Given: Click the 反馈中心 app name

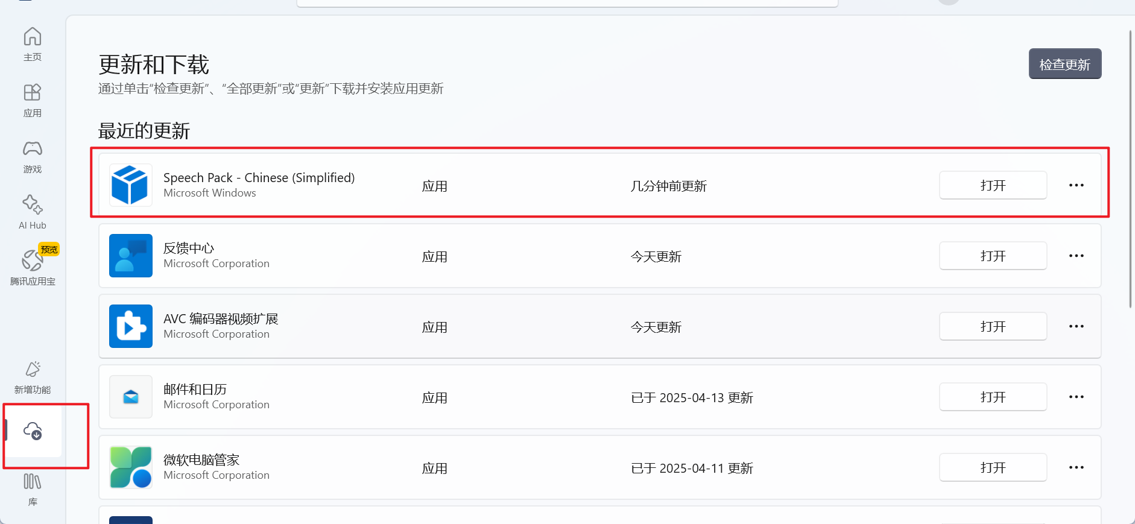Looking at the screenshot, I should tap(189, 248).
